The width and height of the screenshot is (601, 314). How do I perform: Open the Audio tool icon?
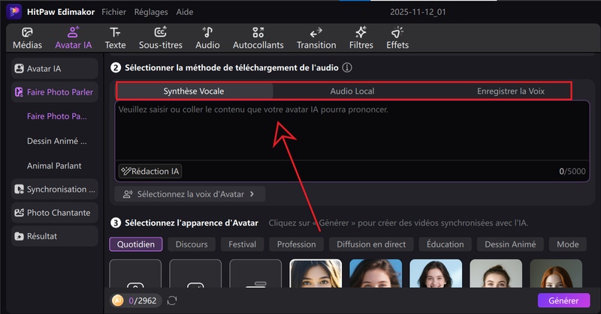pyautogui.click(x=207, y=32)
